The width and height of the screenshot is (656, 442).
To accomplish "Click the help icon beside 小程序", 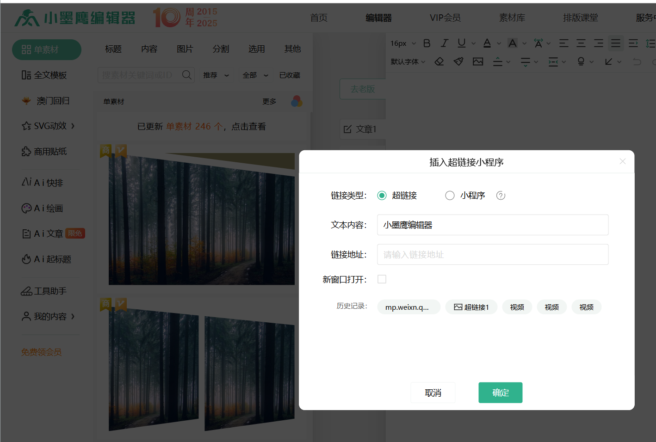I will (x=501, y=196).
